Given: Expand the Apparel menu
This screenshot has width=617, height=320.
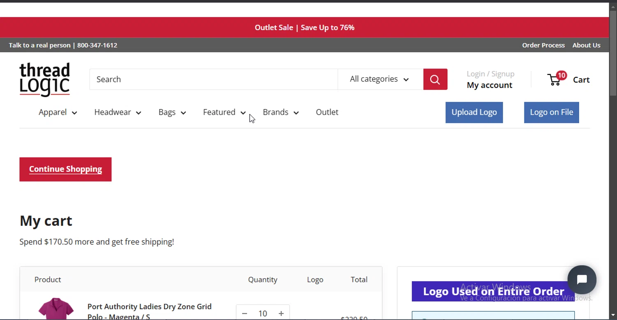Looking at the screenshot, I should [58, 112].
